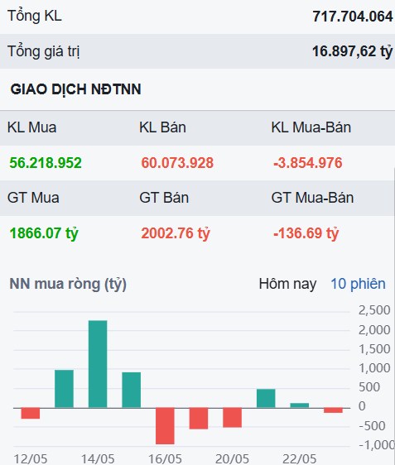The height and width of the screenshot is (465, 395).
Task: Select the Tổng KL label
Action: point(35,16)
